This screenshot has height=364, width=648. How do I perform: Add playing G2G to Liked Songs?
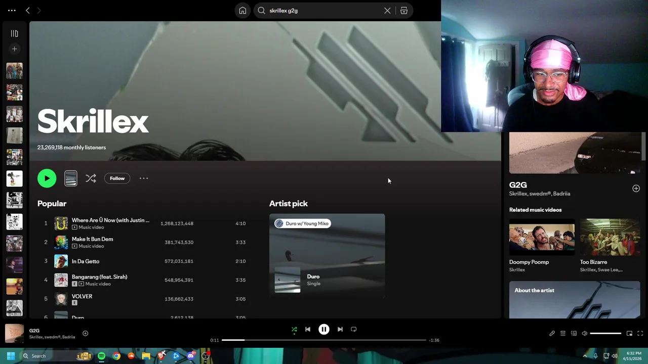pos(85,333)
